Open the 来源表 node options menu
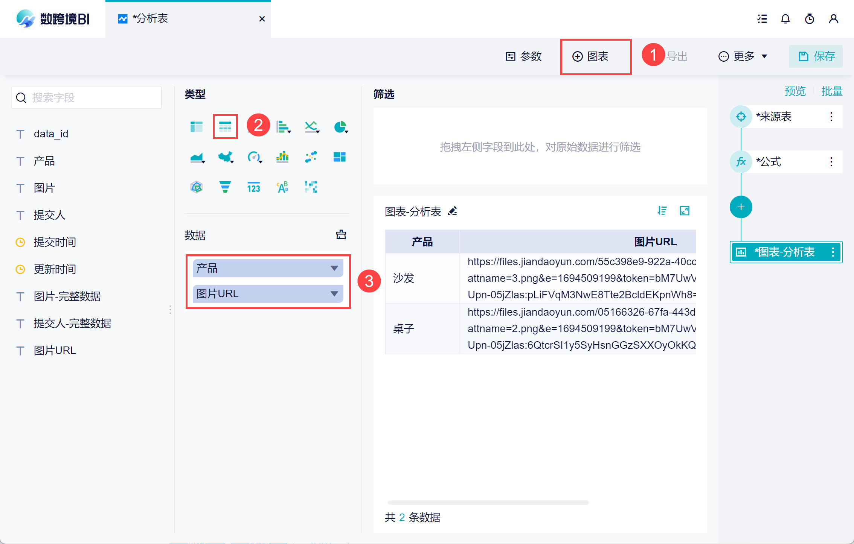 (x=831, y=117)
